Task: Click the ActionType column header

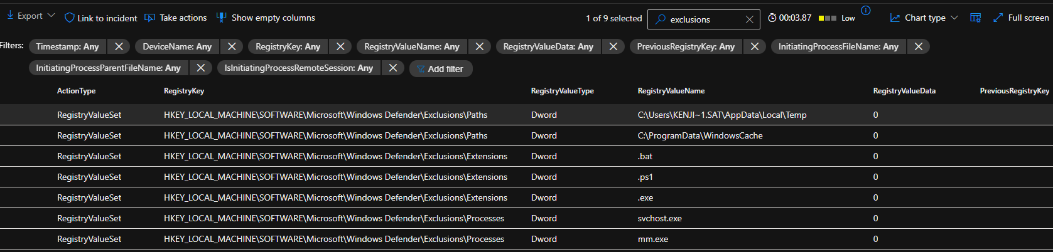Action: (x=76, y=91)
